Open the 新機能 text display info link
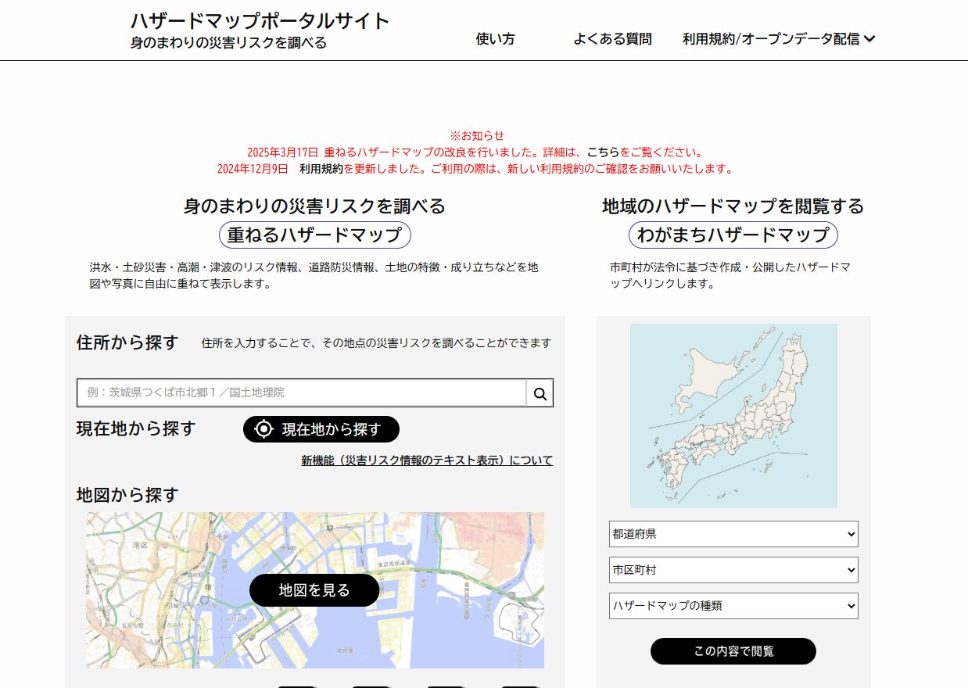The height and width of the screenshot is (688, 968). pyautogui.click(x=427, y=460)
